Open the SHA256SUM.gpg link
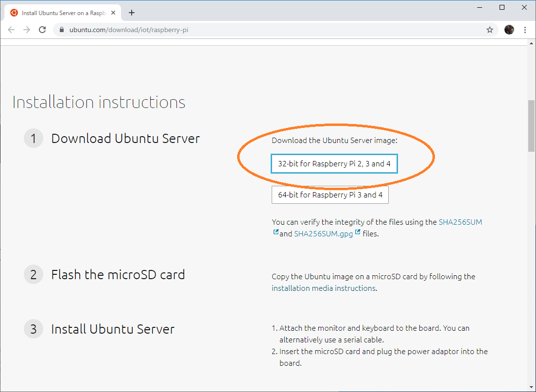This screenshot has height=392, width=536. [x=323, y=233]
